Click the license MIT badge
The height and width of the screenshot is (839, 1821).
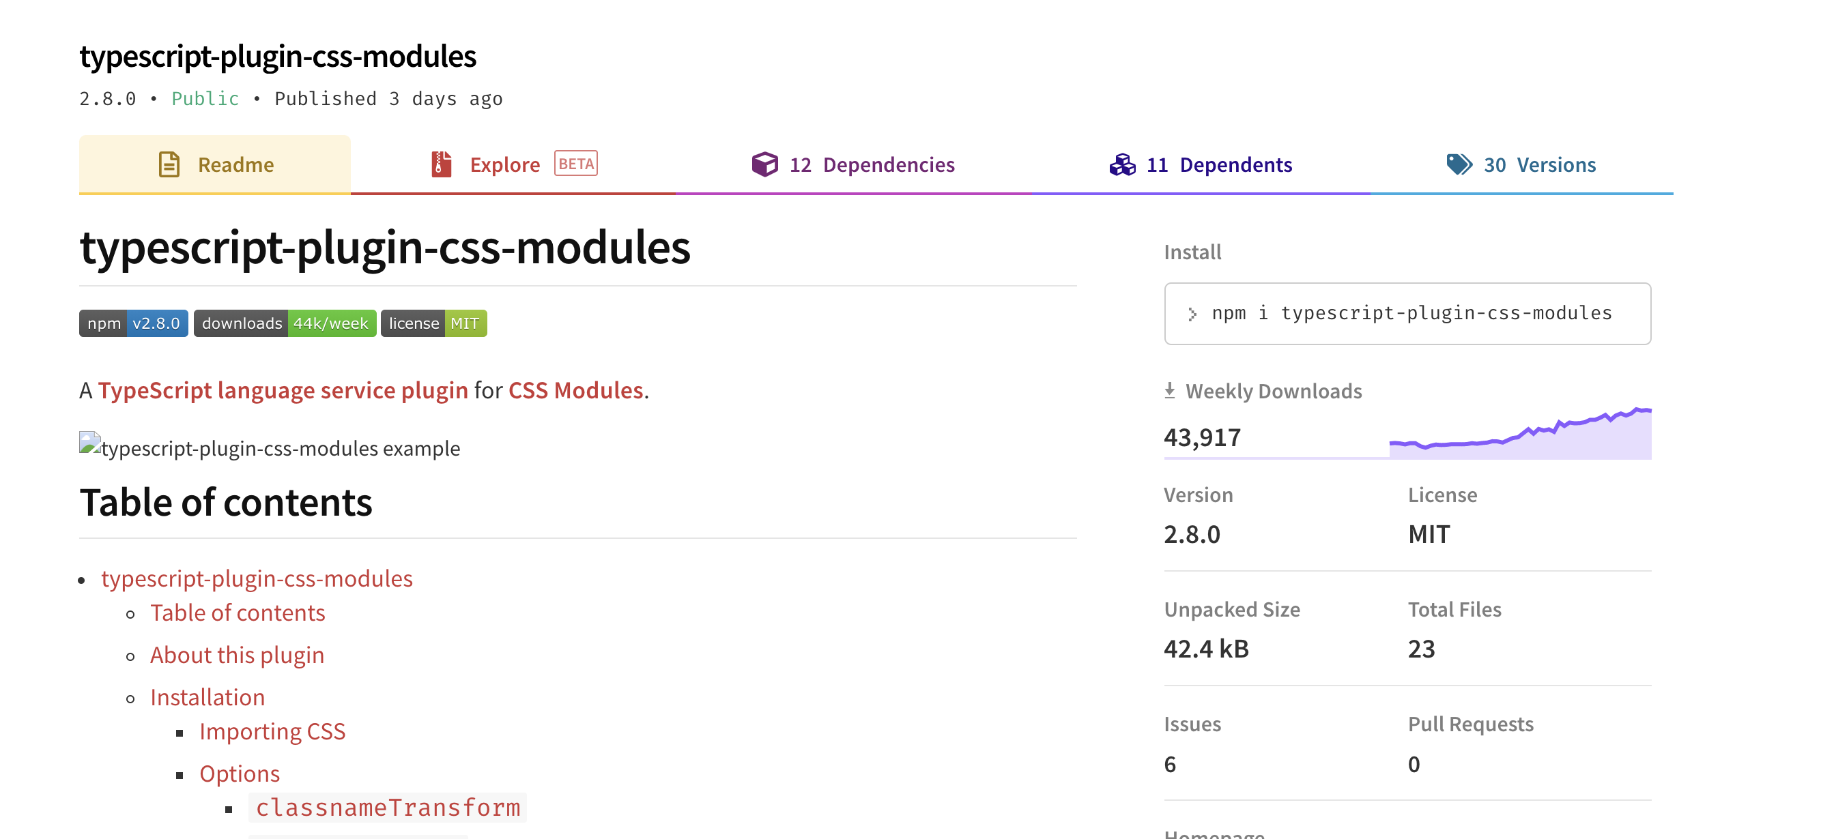433,323
